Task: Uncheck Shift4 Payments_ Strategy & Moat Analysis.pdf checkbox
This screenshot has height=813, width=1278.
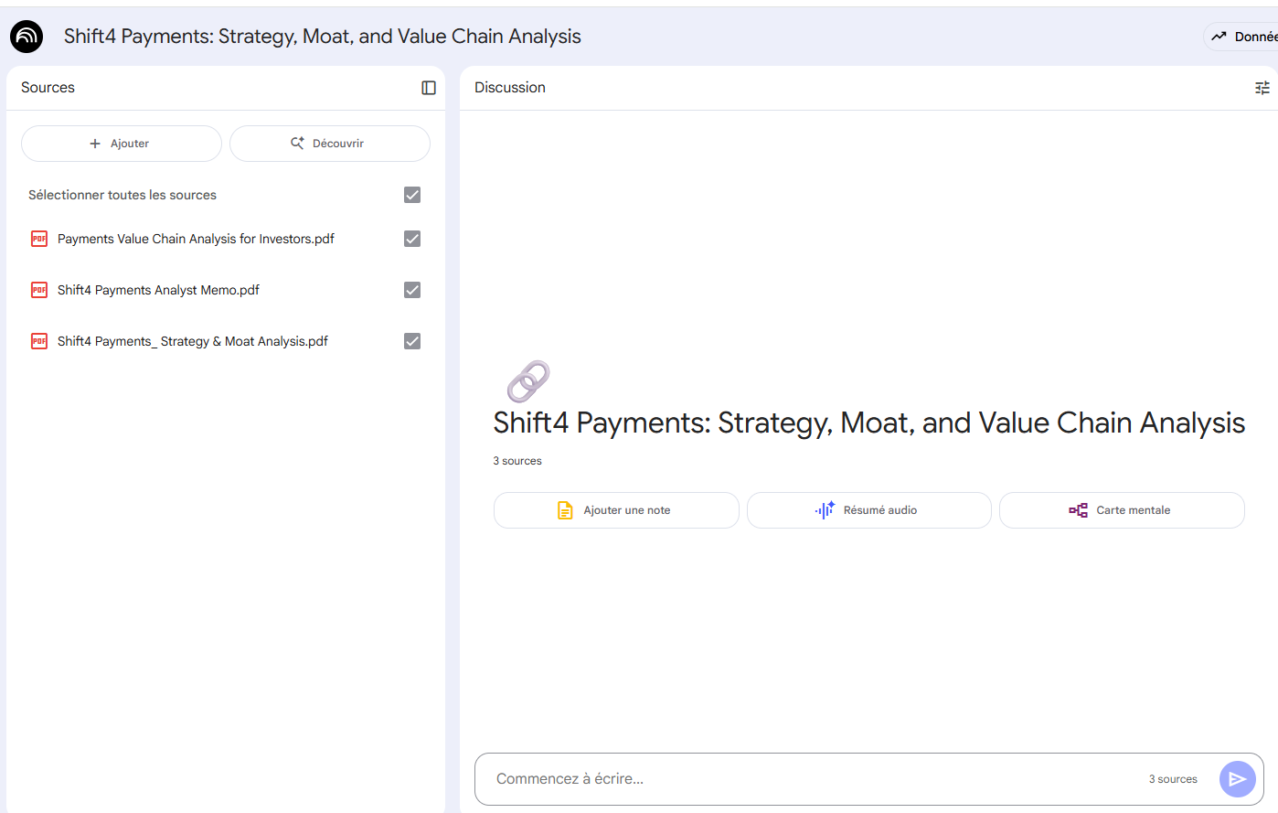Action: pos(412,341)
